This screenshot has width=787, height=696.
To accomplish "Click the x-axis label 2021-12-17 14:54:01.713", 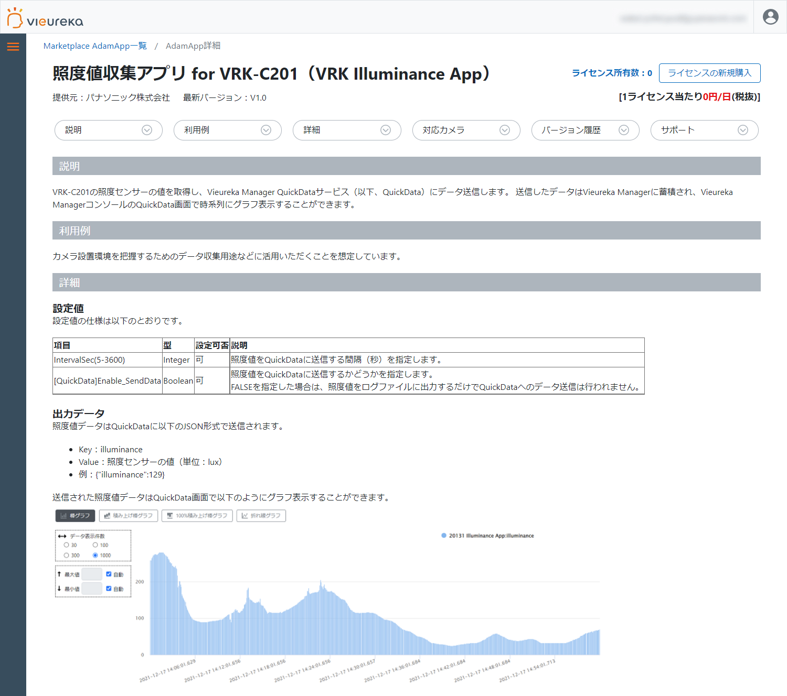I will click(x=527, y=671).
